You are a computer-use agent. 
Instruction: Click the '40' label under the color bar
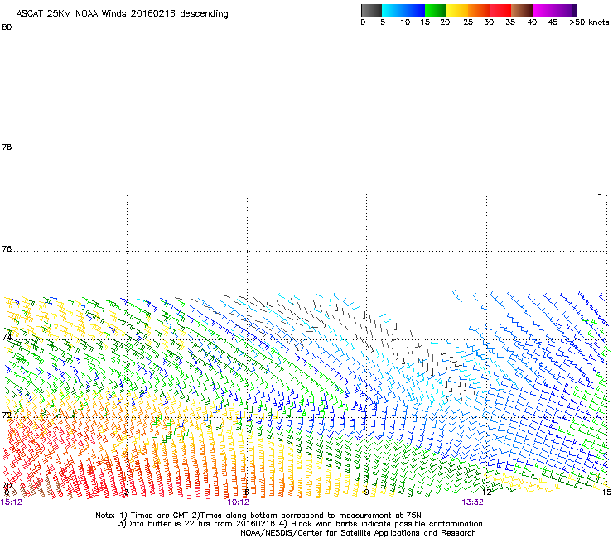(x=532, y=22)
